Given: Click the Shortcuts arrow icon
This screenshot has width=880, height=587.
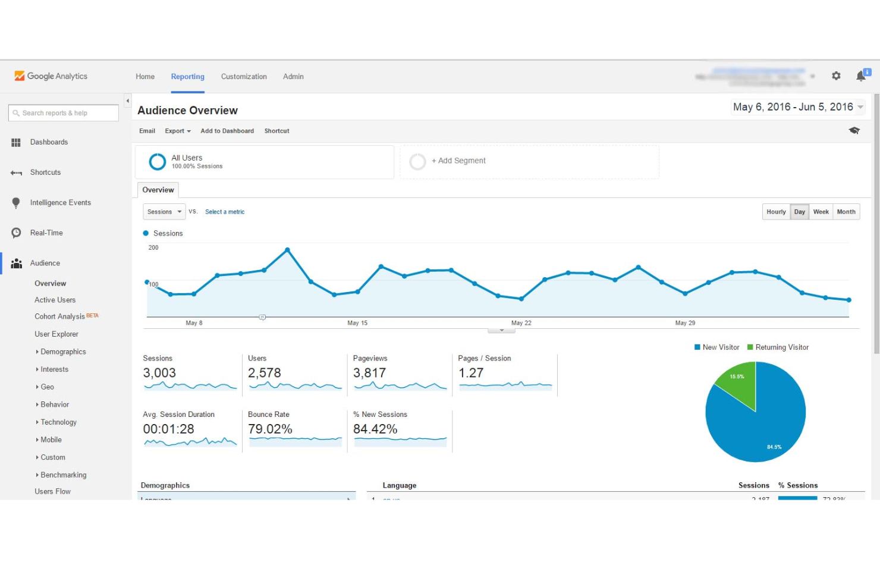Looking at the screenshot, I should [x=16, y=172].
